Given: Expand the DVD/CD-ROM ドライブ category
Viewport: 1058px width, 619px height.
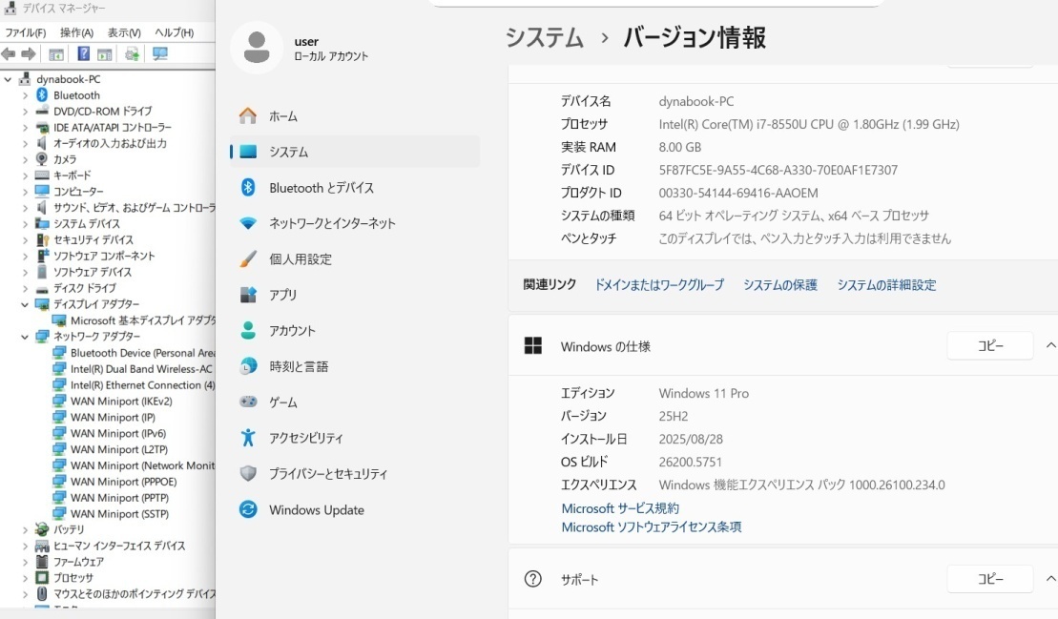Looking at the screenshot, I should pos(25,112).
